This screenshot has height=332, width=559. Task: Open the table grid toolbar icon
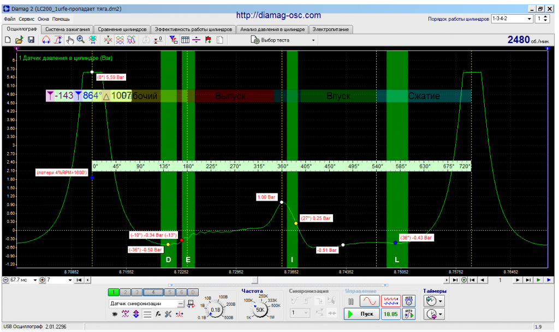(185, 40)
